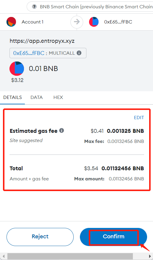Image resolution: width=153 pixels, height=260 pixels.
Task: Click the question mark network icon
Action: 34,7
